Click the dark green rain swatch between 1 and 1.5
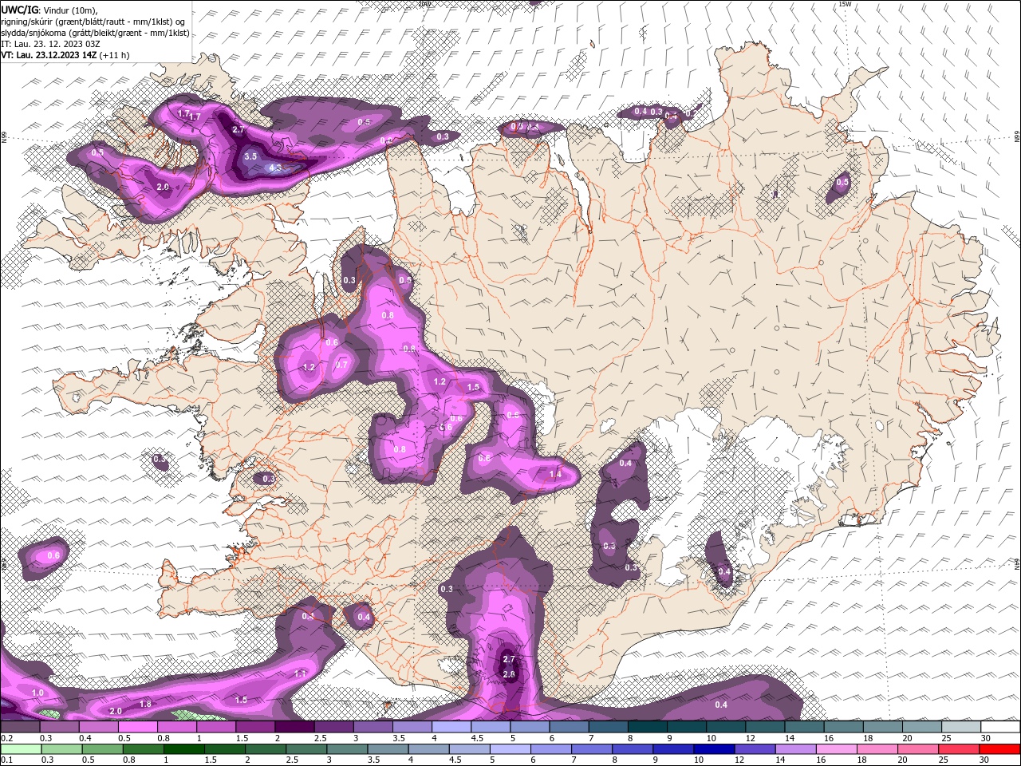Viewport: 1021px width, 766px height. pyautogui.click(x=183, y=749)
